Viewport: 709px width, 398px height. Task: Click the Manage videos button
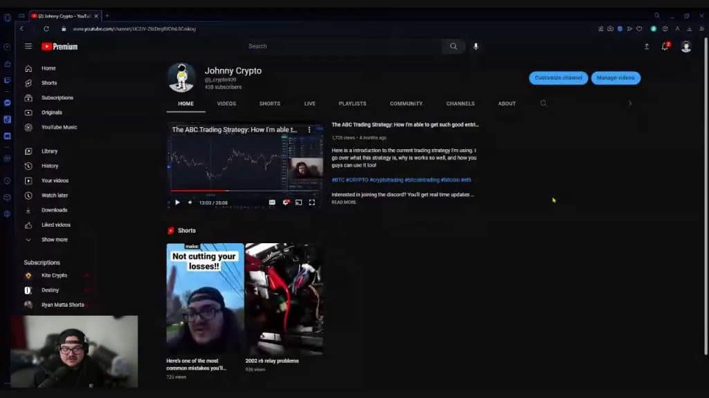[x=616, y=78]
